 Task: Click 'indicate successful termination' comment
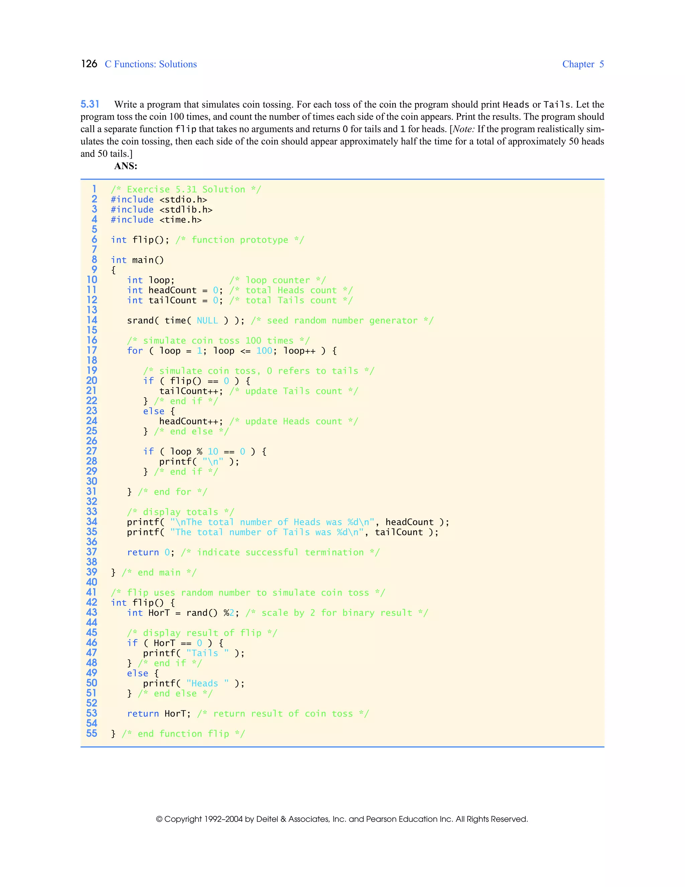280,552
